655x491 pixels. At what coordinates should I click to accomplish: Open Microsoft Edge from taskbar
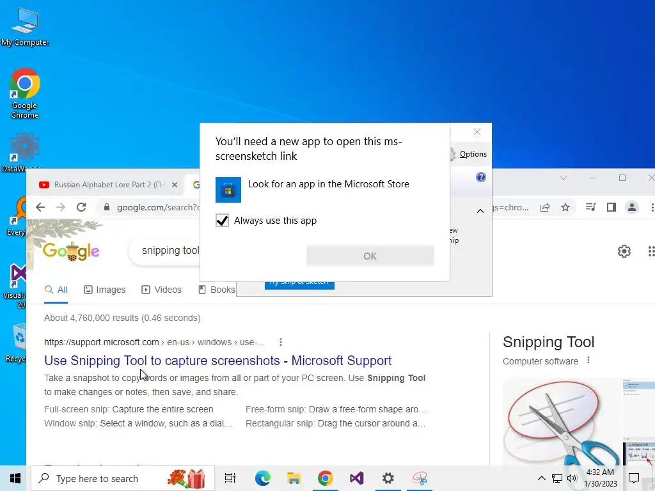click(x=263, y=478)
